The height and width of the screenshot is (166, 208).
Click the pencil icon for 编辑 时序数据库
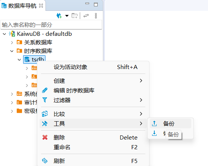45,90
